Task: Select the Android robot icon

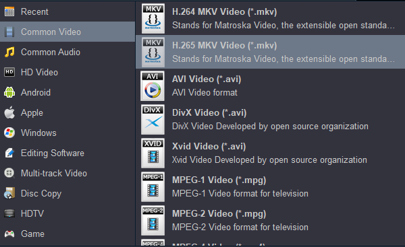Action: tap(9, 92)
